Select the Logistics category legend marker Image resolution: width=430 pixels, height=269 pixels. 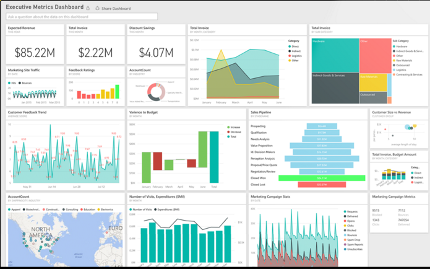289,56
